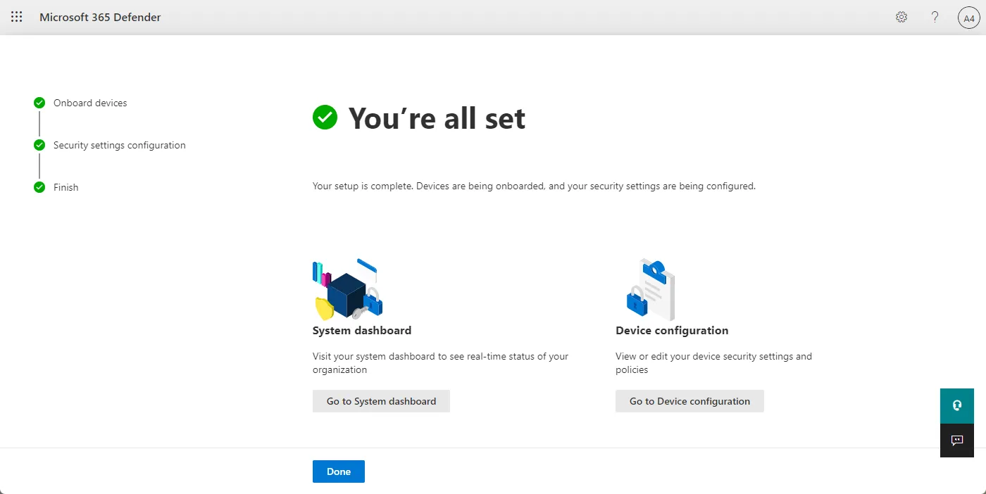
Task: Open the feedback chat bubble icon
Action: tap(957, 441)
